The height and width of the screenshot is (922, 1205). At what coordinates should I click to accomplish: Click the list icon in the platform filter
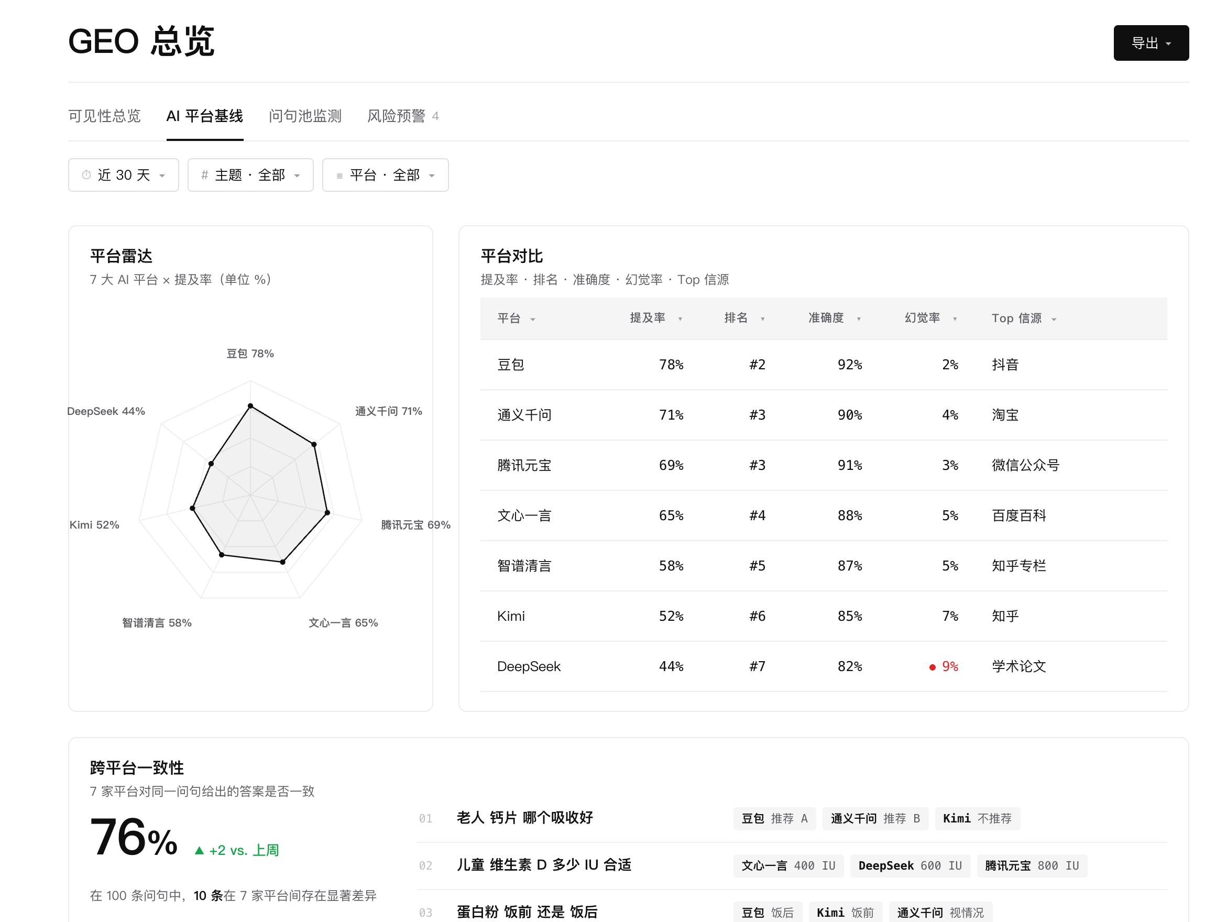coord(339,175)
